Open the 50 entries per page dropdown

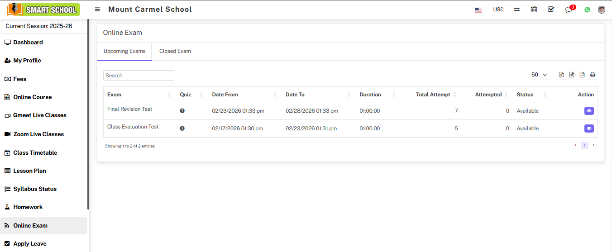click(539, 75)
